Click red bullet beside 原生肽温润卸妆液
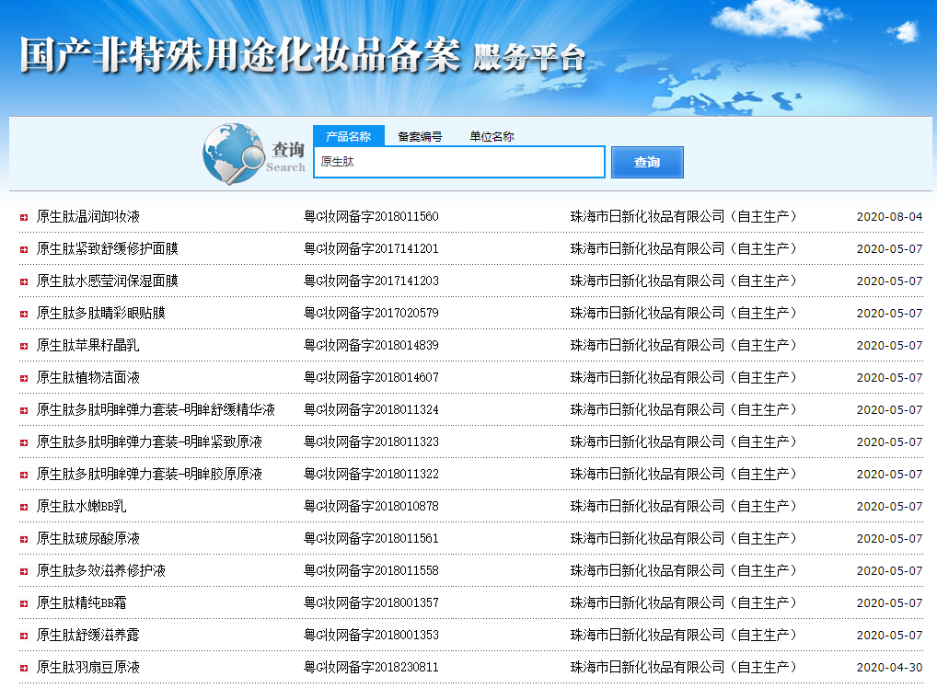937x688 pixels. coord(24,217)
